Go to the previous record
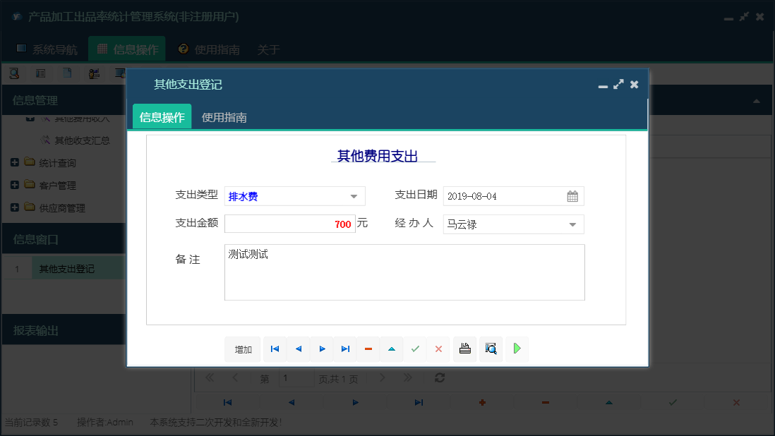Screen dimensions: 775x436 pos(298,349)
